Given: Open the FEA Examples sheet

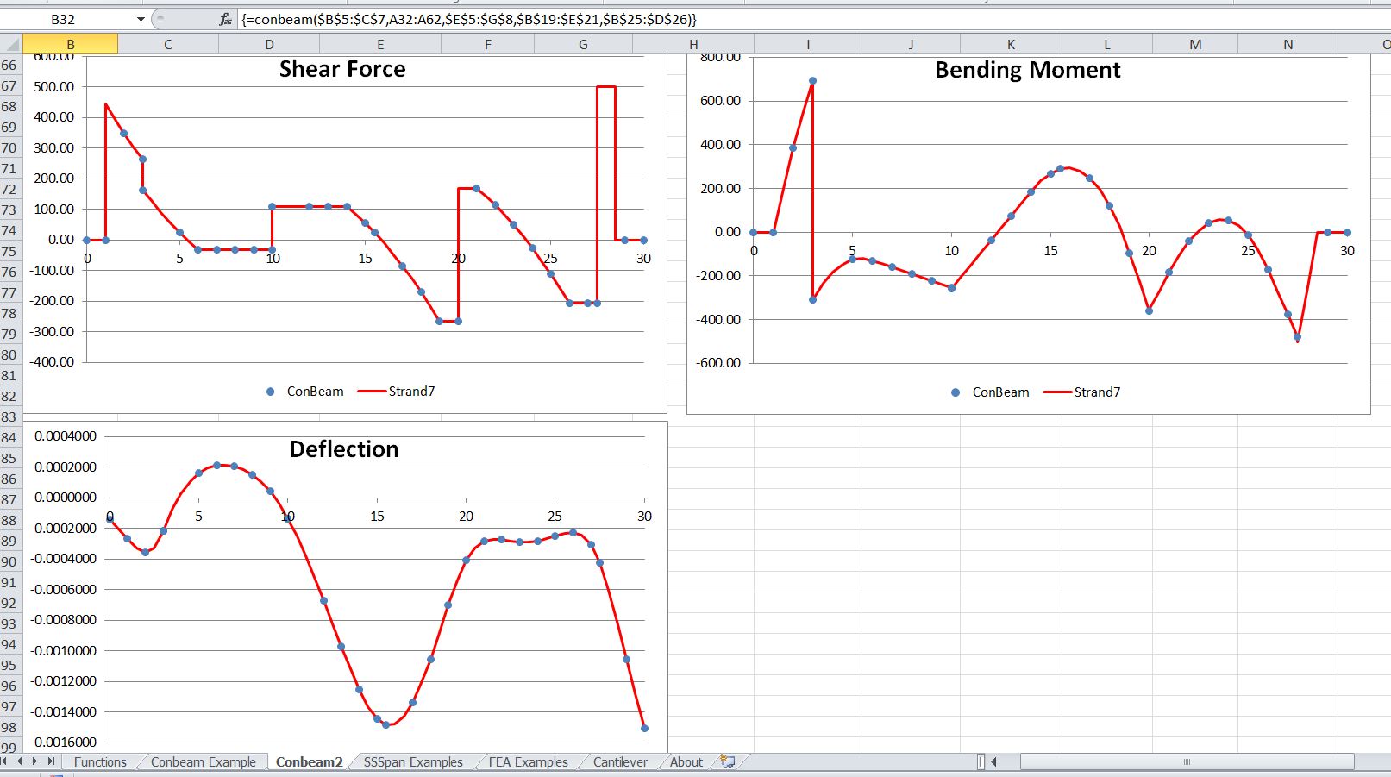Looking at the screenshot, I should [528, 761].
